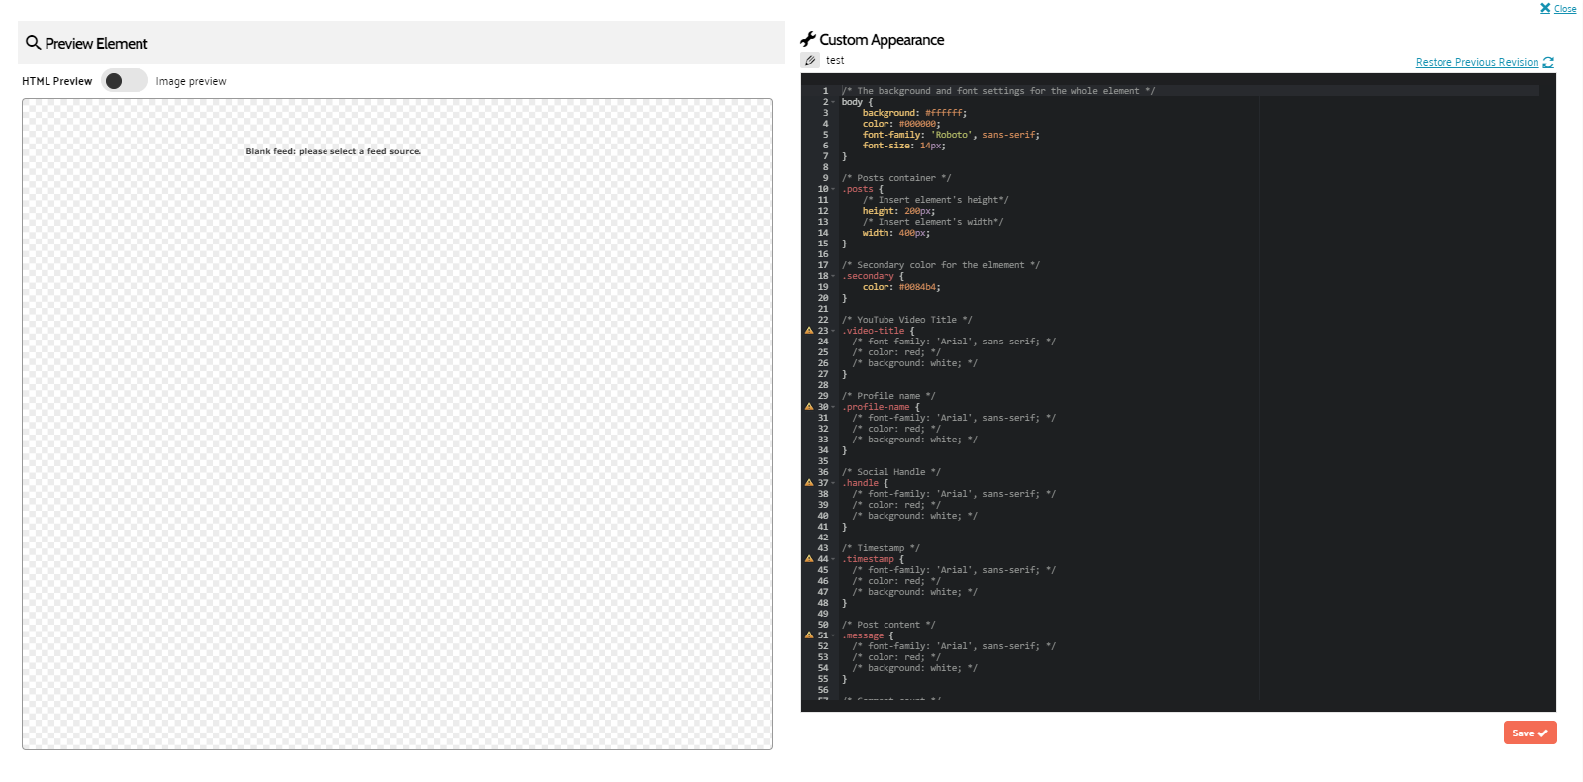
Task: Click the Image preview label
Action: [191, 81]
